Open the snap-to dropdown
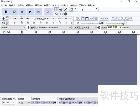The image size is (140, 106). 24,103
